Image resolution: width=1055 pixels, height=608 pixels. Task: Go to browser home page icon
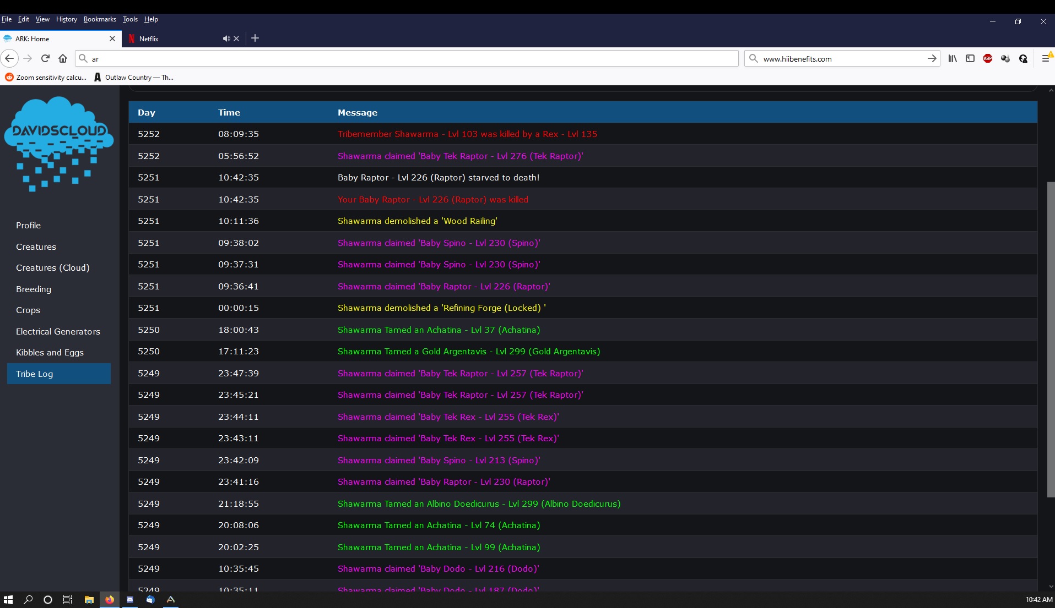[63, 58]
